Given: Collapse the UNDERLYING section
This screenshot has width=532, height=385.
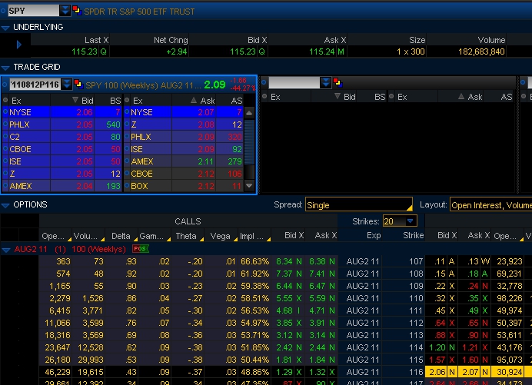Looking at the screenshot, I should click(x=5, y=28).
